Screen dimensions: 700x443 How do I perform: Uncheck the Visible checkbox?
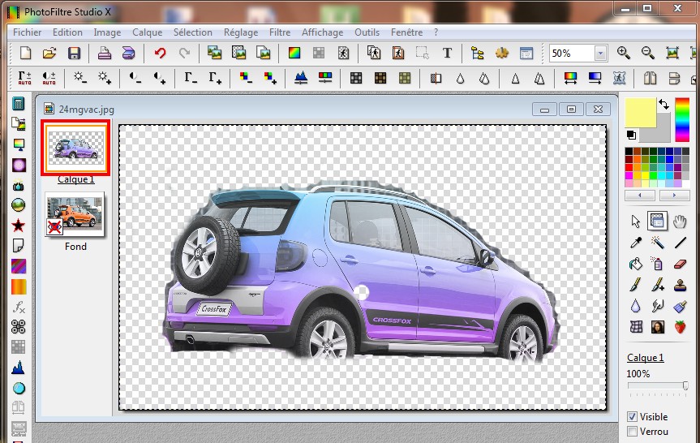click(x=633, y=416)
